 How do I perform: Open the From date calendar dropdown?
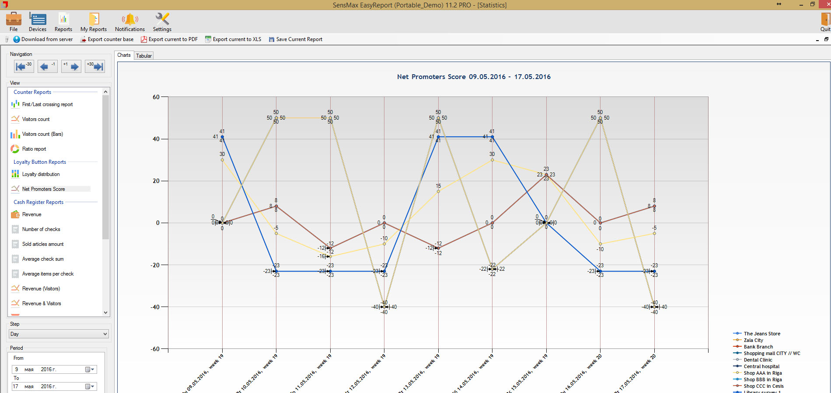click(90, 369)
